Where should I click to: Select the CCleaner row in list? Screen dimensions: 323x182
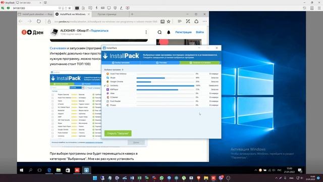(x=161, y=97)
